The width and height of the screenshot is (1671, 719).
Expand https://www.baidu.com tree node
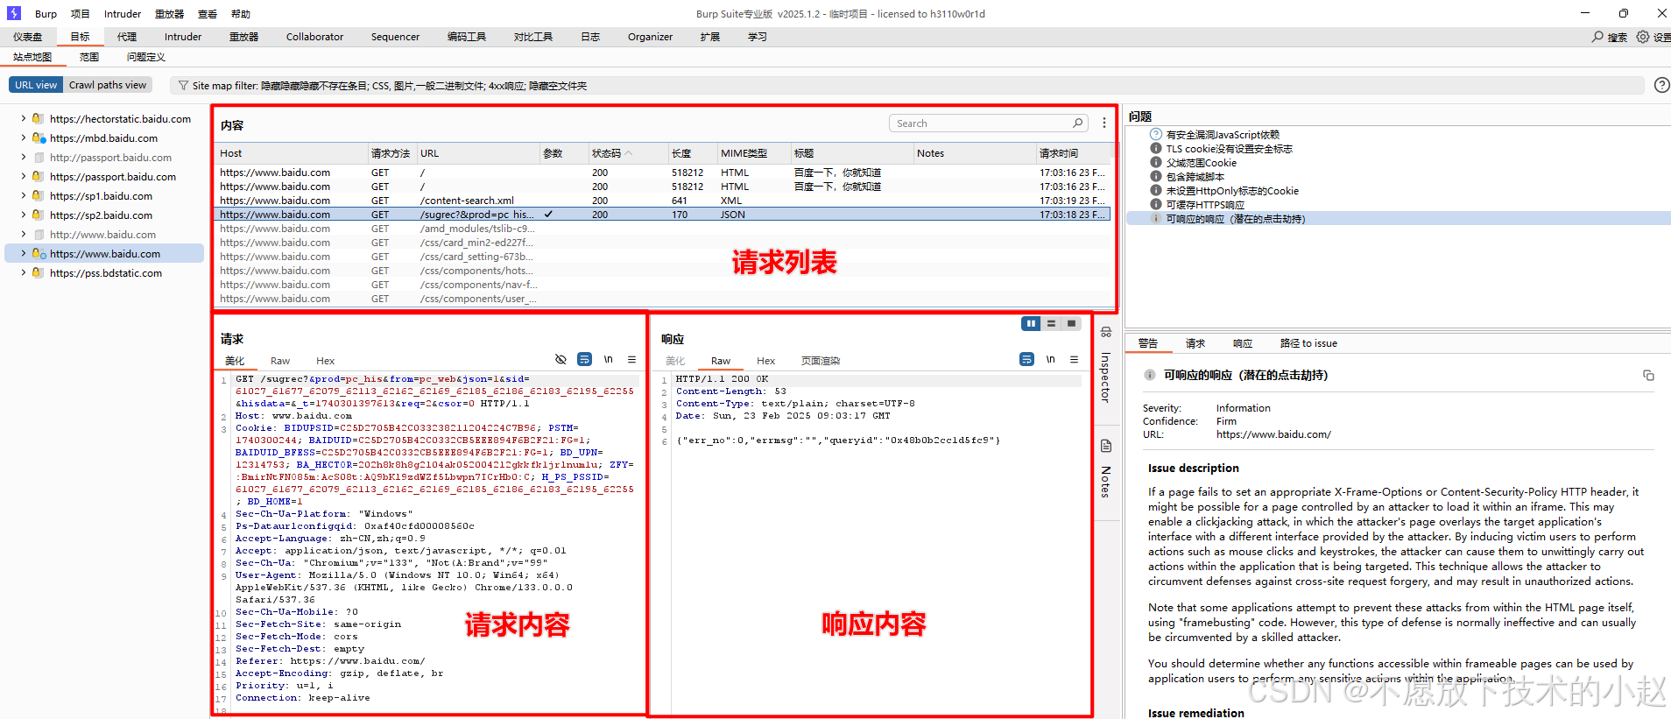[23, 253]
